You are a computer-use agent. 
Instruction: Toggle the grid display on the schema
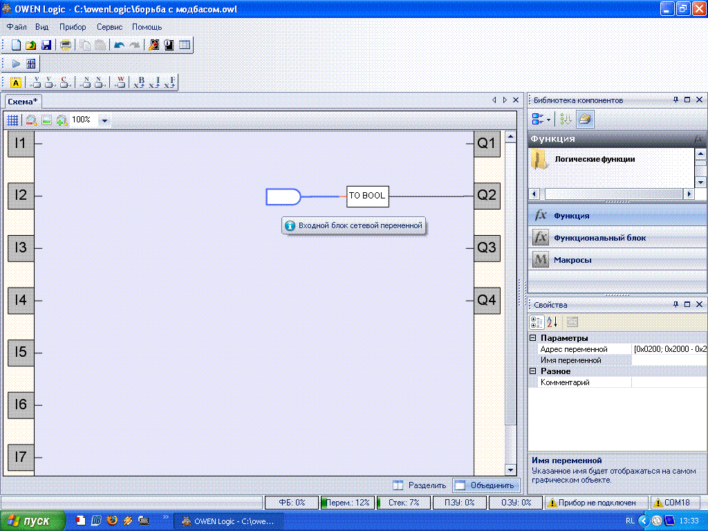[x=12, y=120]
